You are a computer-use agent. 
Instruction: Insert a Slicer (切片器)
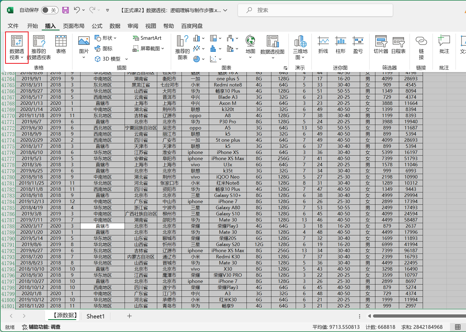tap(381, 45)
